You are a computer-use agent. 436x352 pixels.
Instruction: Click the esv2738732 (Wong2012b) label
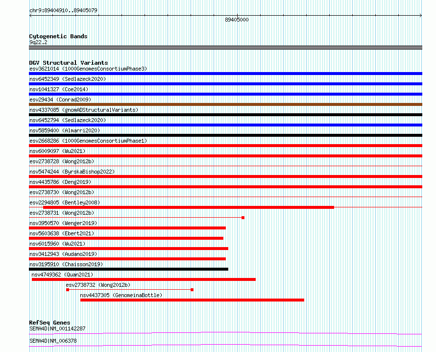(x=98, y=285)
